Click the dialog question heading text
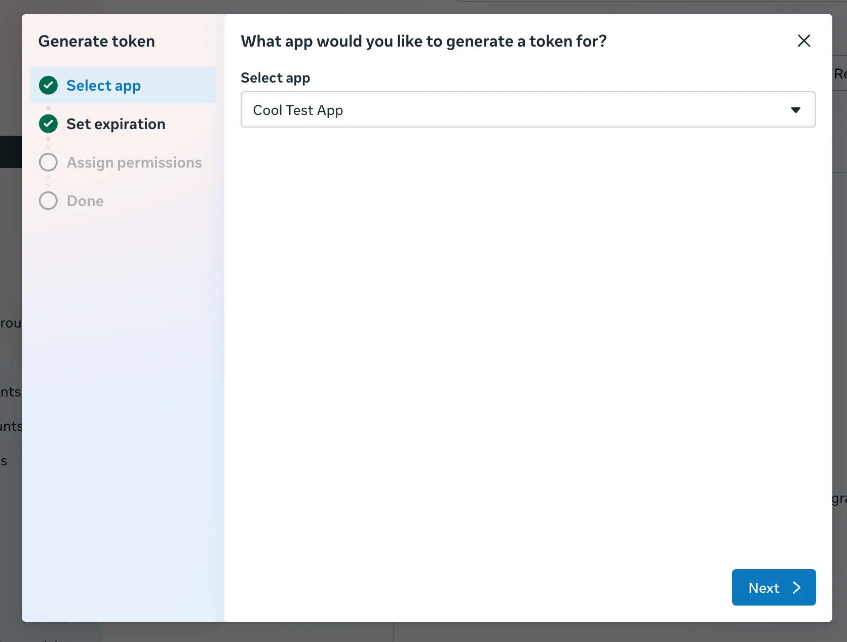 pyautogui.click(x=423, y=42)
